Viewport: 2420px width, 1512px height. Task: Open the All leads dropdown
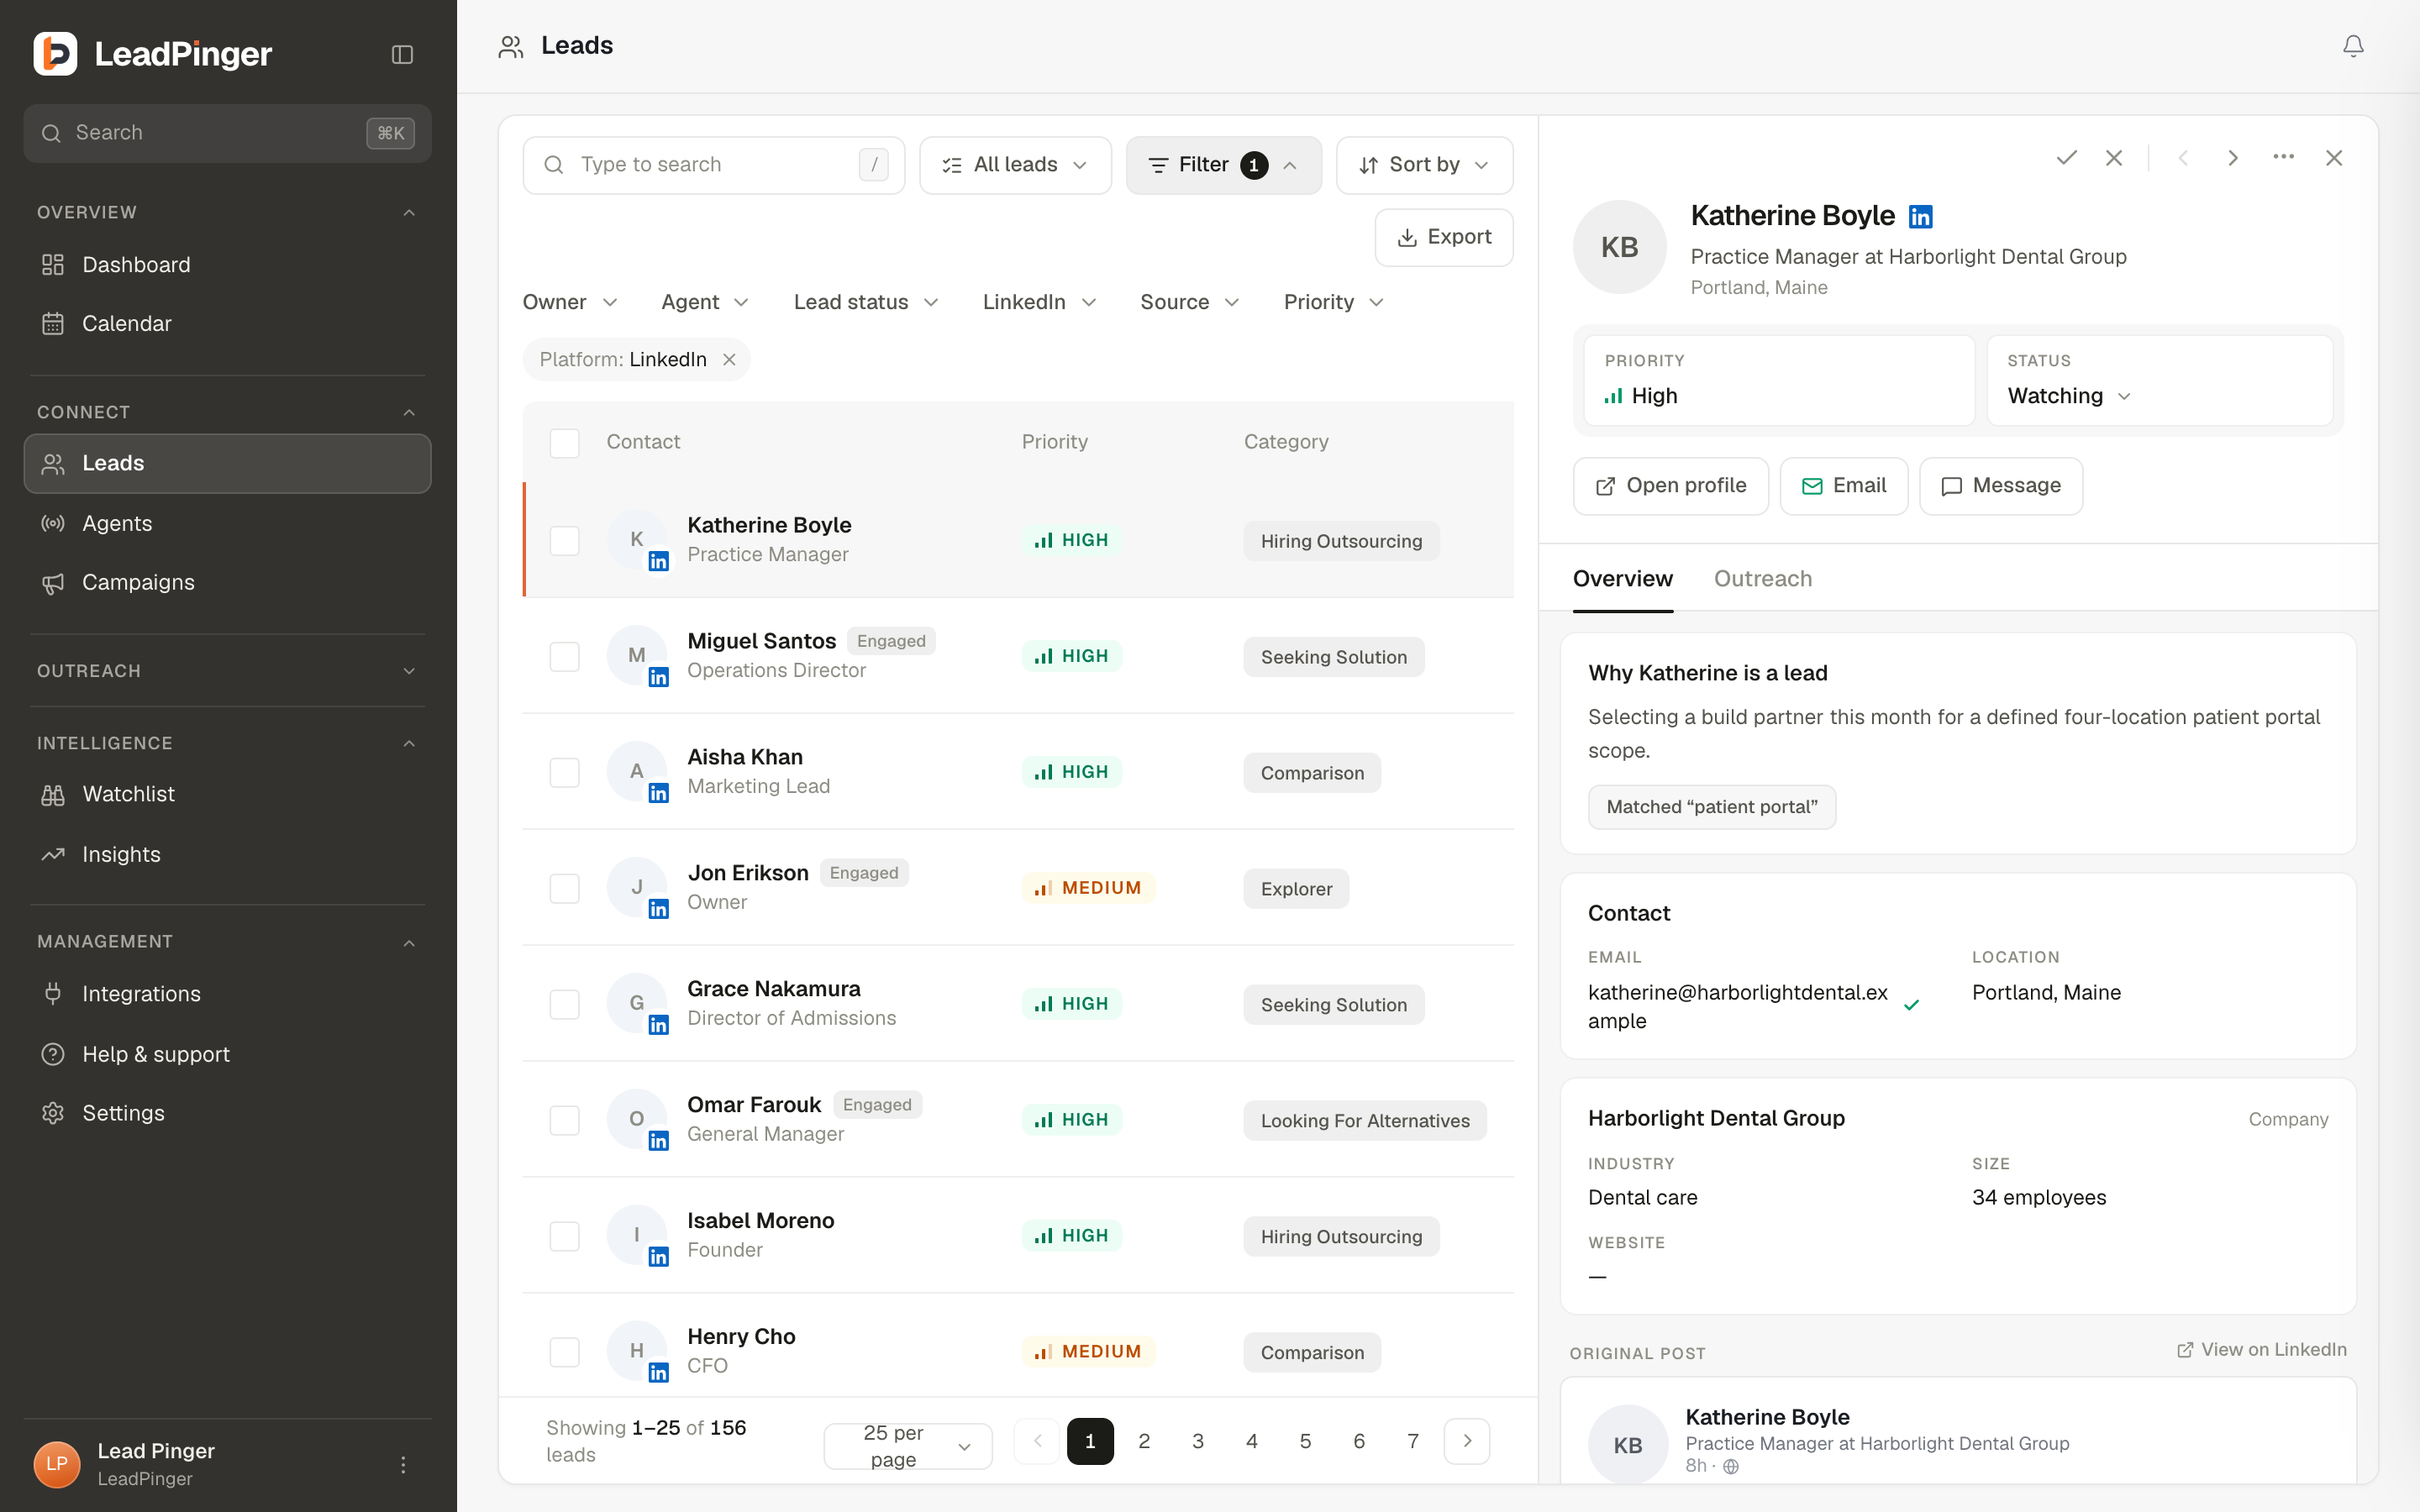tap(1015, 165)
